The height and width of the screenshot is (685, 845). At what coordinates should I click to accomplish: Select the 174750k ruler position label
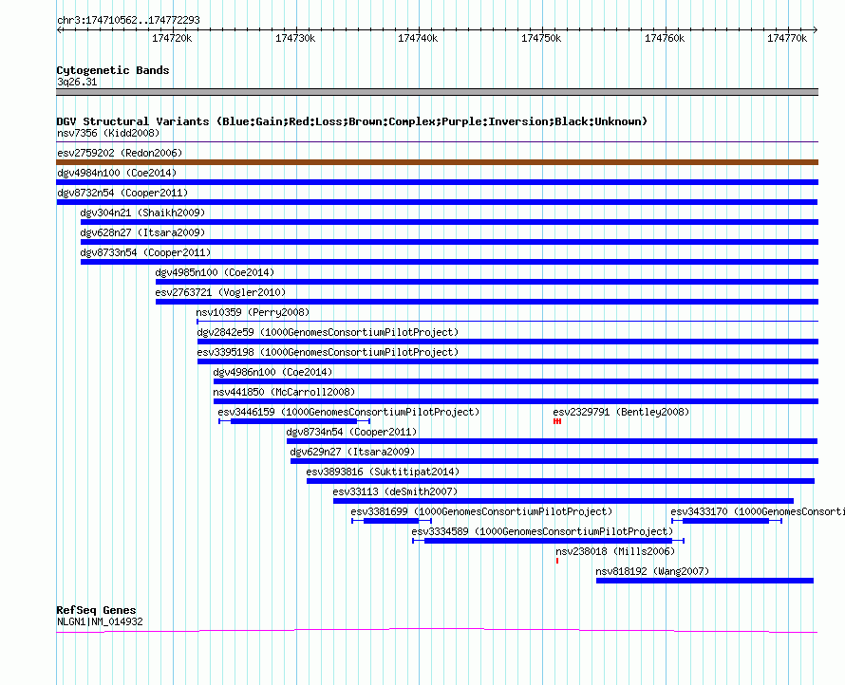click(x=541, y=38)
